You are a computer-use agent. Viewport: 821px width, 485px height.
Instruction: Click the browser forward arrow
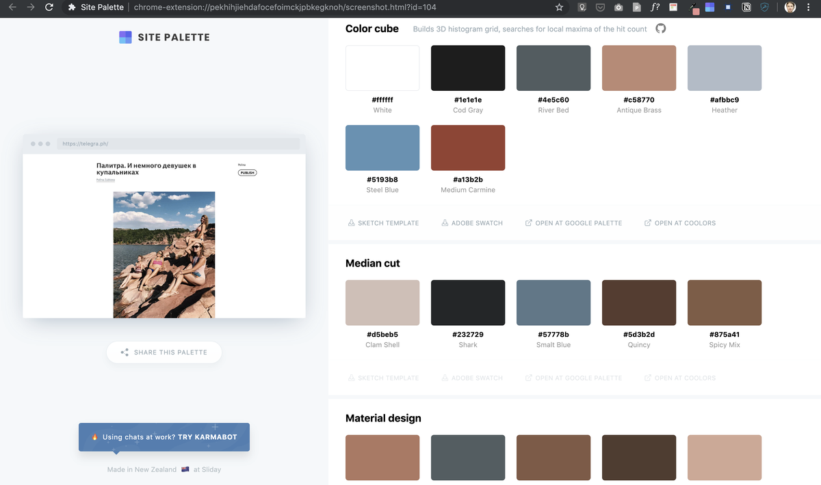click(x=30, y=8)
